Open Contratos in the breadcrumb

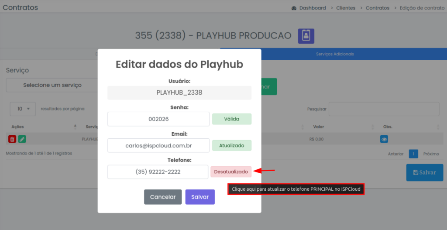[x=378, y=8]
